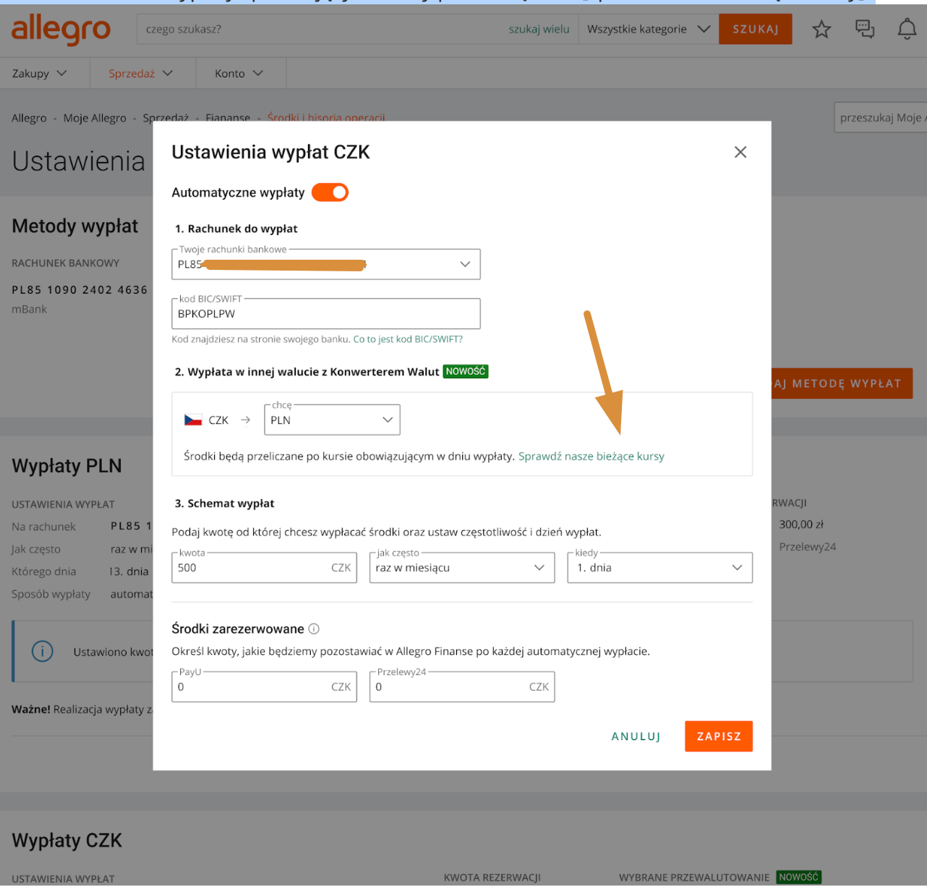The image size is (927, 887).
Task: Click the Czech flag CZK icon
Action: 193,420
